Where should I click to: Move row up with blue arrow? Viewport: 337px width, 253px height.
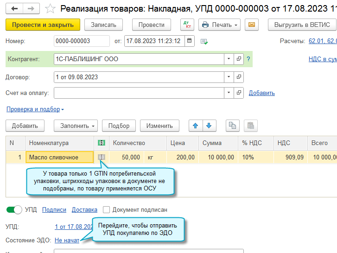pos(195,126)
